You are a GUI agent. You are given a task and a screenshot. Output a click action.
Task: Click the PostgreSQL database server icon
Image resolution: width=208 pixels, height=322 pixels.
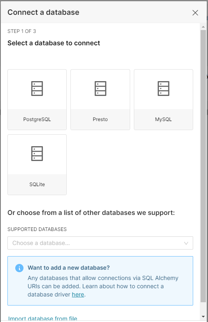tap(37, 89)
